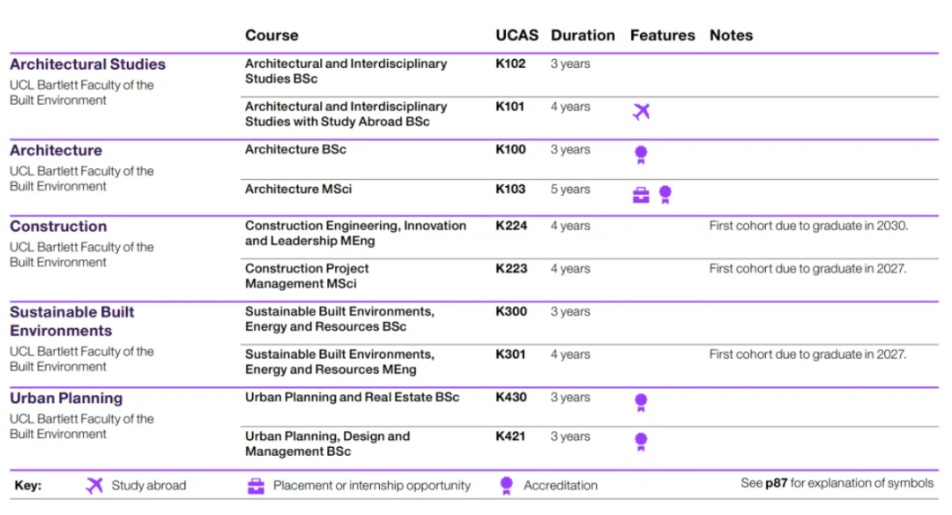952x515 pixels.
Task: Click the accreditation ribbon icon beside Architecture BSc
Action: [x=641, y=155]
